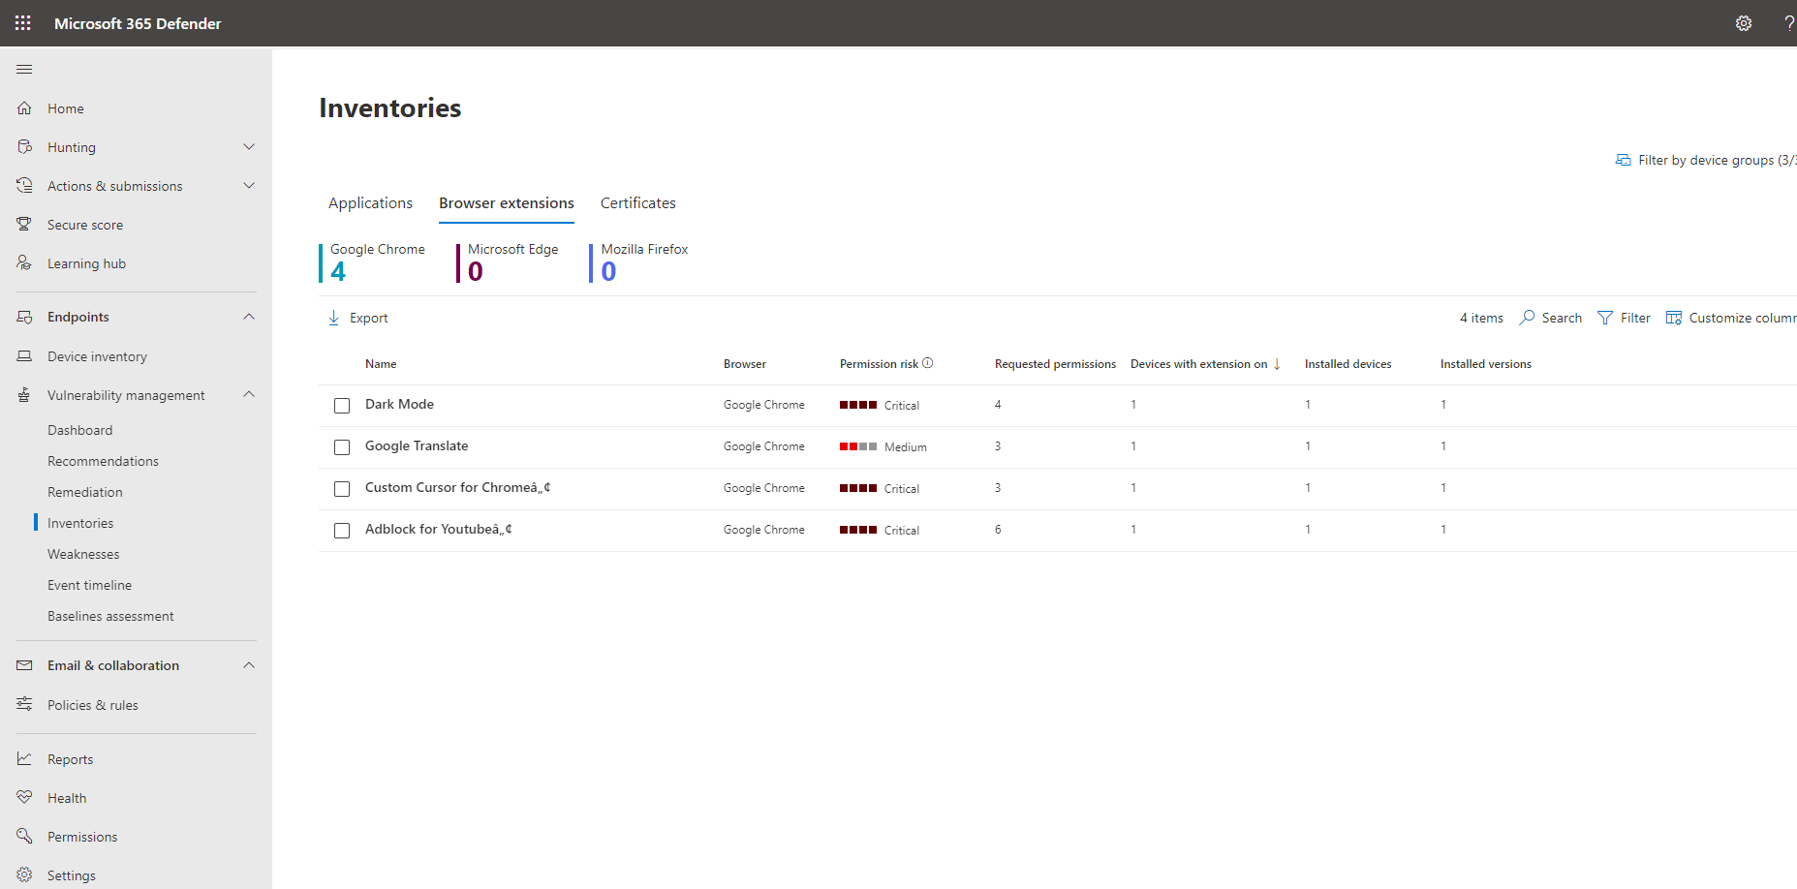Click the Reports chart icon
Screen dimensions: 1797x889
tap(24, 758)
